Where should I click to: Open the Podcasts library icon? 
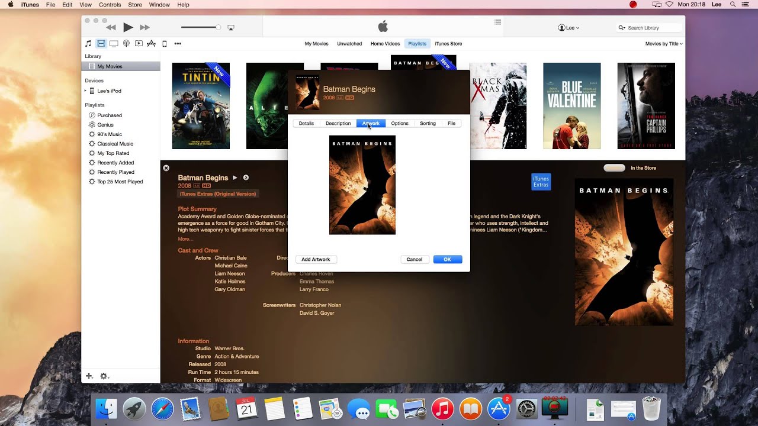coord(126,43)
